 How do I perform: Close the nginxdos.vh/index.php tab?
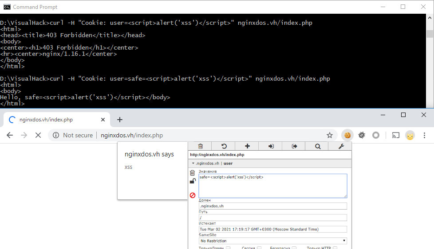(103, 120)
